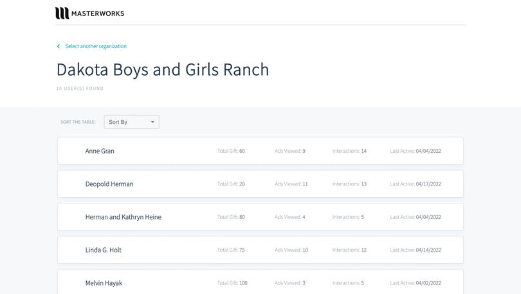The height and width of the screenshot is (294, 521).
Task: Click the Dakota Boys and Girls Ranch heading
Action: coord(163,69)
